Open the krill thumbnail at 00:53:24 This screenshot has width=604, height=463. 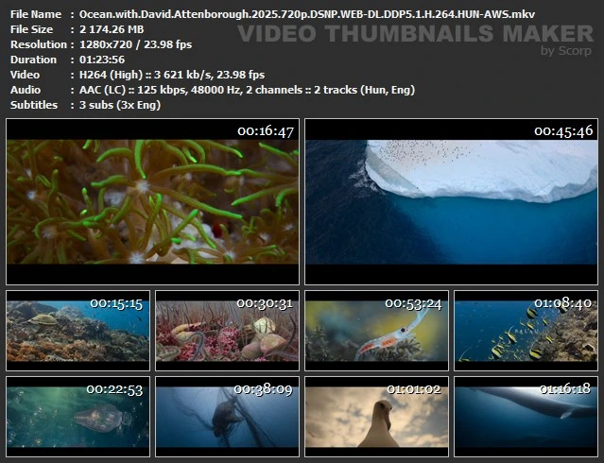pyautogui.click(x=377, y=331)
